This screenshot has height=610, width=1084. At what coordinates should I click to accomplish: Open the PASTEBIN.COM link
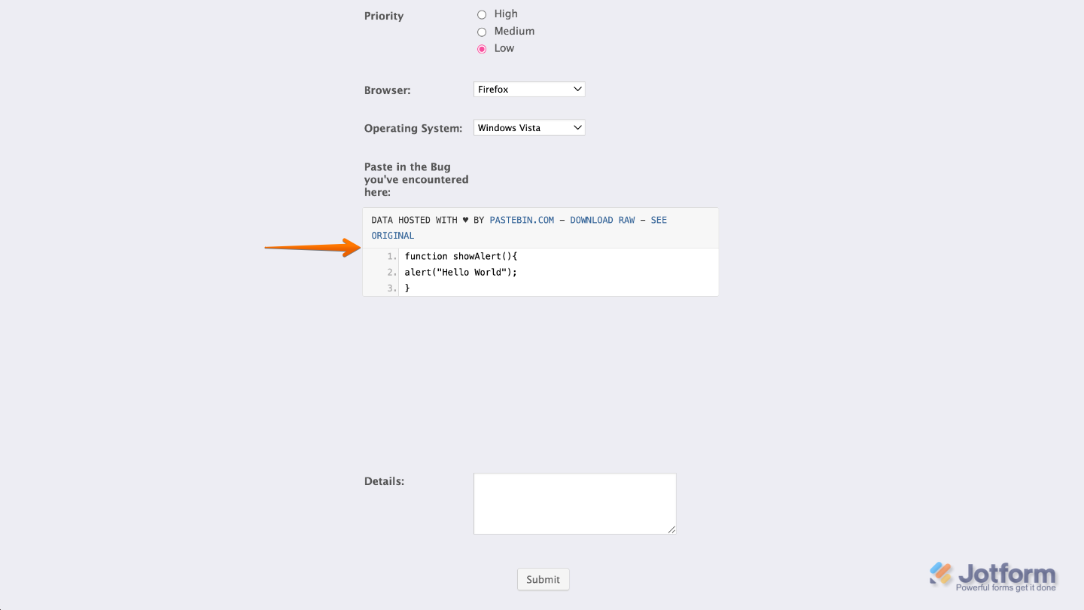(521, 220)
